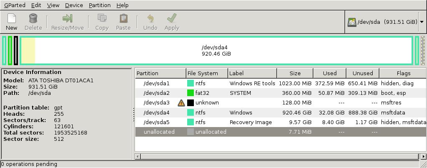Screen dimensions: 427x168
Task: Click the SYSTEM label cell
Action: point(240,93)
